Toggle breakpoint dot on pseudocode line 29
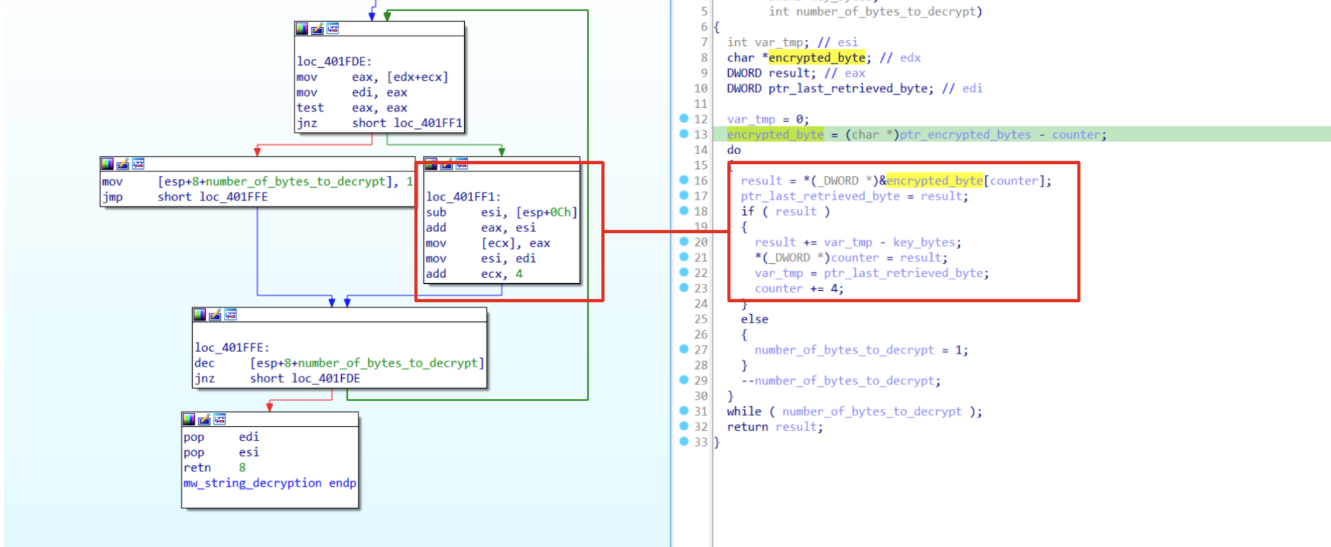This screenshot has width=1331, height=547. (x=684, y=380)
